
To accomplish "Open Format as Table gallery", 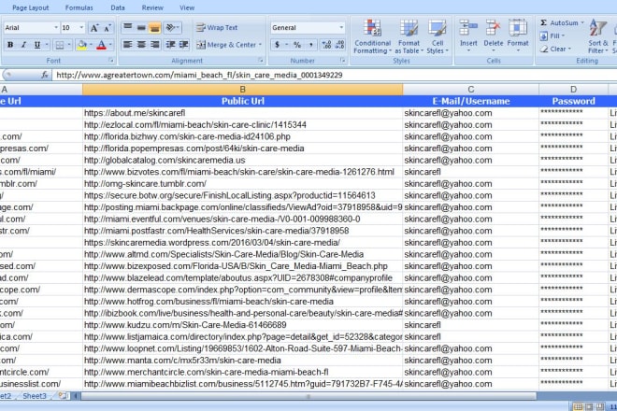I will (x=409, y=37).
